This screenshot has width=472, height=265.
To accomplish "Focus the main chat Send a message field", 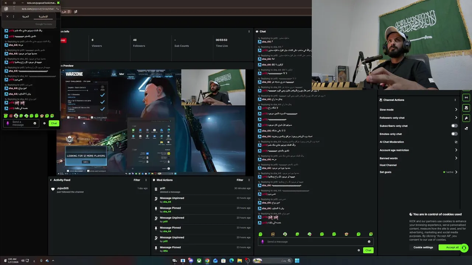I will pos(316,241).
